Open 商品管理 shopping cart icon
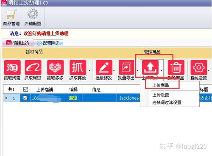This screenshot has height=156, width=212. click(11, 14)
